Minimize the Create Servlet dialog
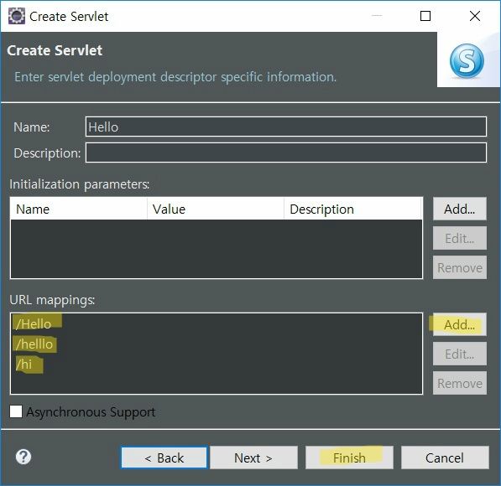Image resolution: width=501 pixels, height=486 pixels. [x=377, y=15]
